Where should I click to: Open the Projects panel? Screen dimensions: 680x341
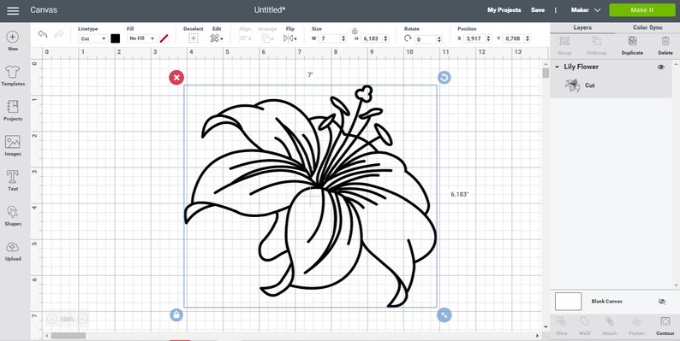pyautogui.click(x=13, y=111)
